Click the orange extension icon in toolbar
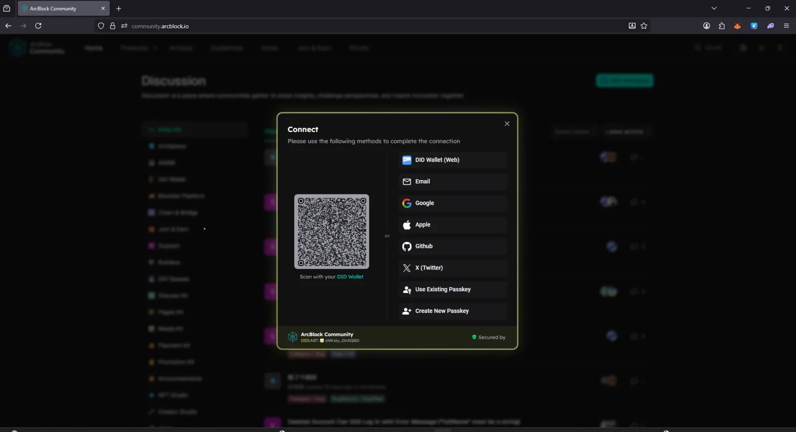Image resolution: width=796 pixels, height=432 pixels. (x=737, y=26)
